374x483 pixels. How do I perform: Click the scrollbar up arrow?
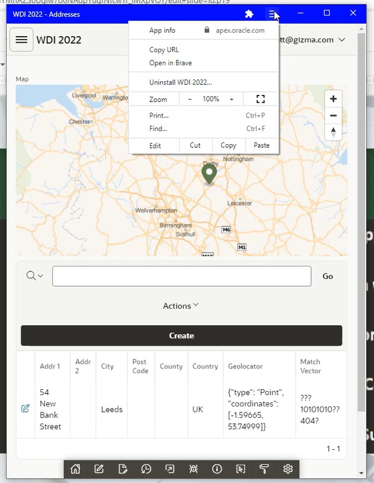(x=362, y=28)
